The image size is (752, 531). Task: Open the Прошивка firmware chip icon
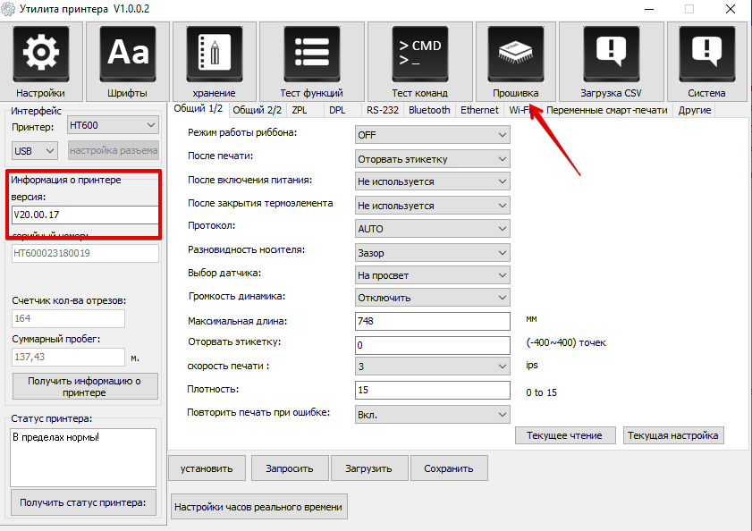515,54
